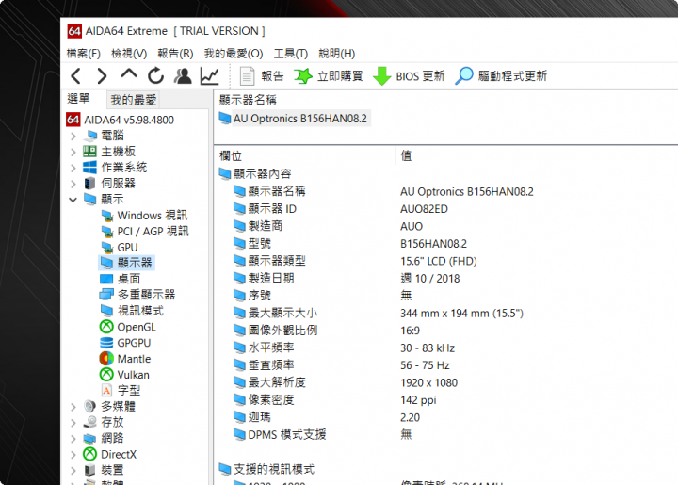Screen dimensions: 678x485
Task: Select the 主機板 motherboard tree icon
Action: tap(90, 152)
